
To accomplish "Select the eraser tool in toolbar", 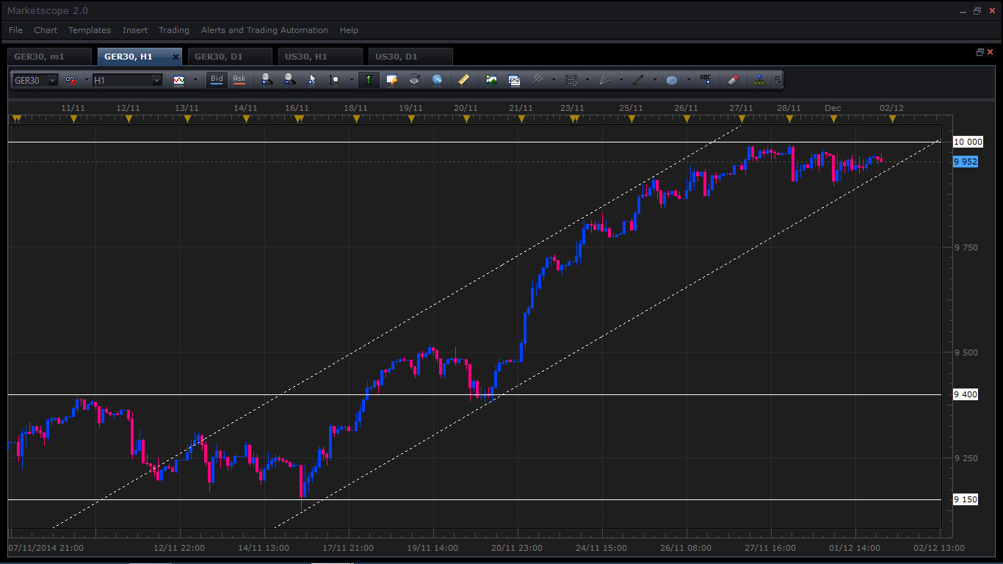I will pos(733,79).
